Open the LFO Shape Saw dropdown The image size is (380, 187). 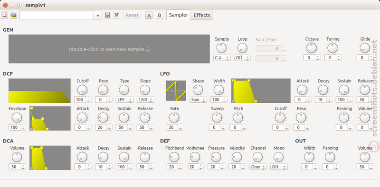tap(198, 99)
